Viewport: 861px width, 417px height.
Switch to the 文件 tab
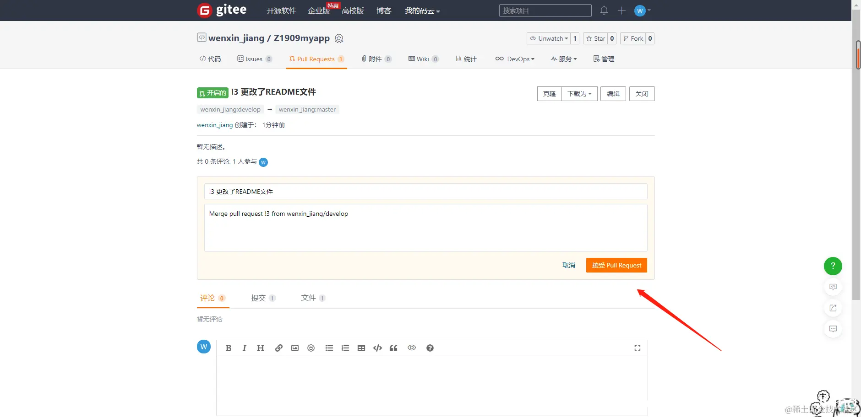tap(313, 298)
